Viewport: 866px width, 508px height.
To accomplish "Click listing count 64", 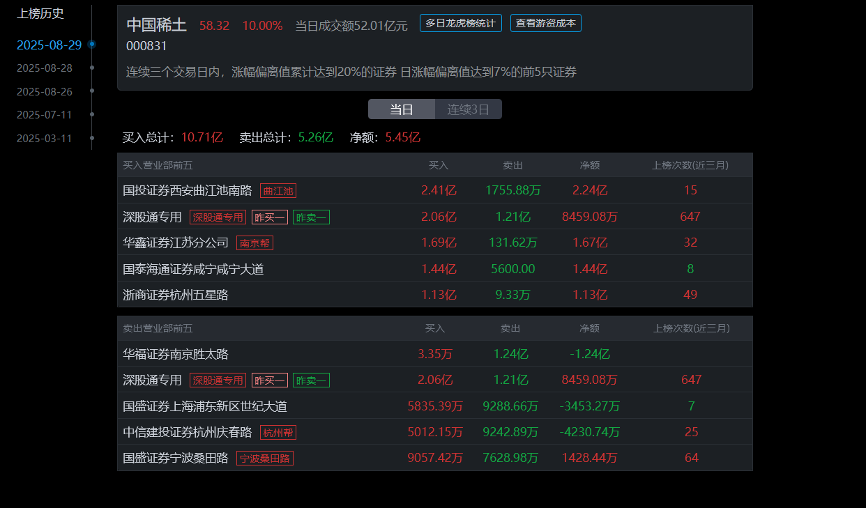I will [x=692, y=458].
